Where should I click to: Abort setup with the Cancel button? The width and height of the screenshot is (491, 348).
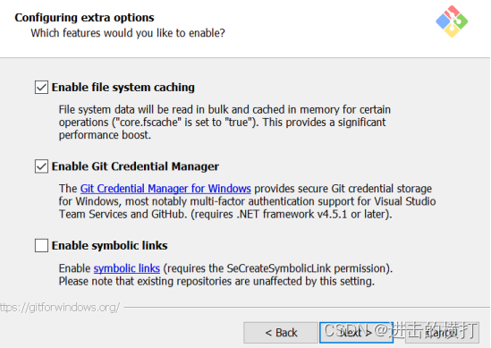[x=442, y=332]
